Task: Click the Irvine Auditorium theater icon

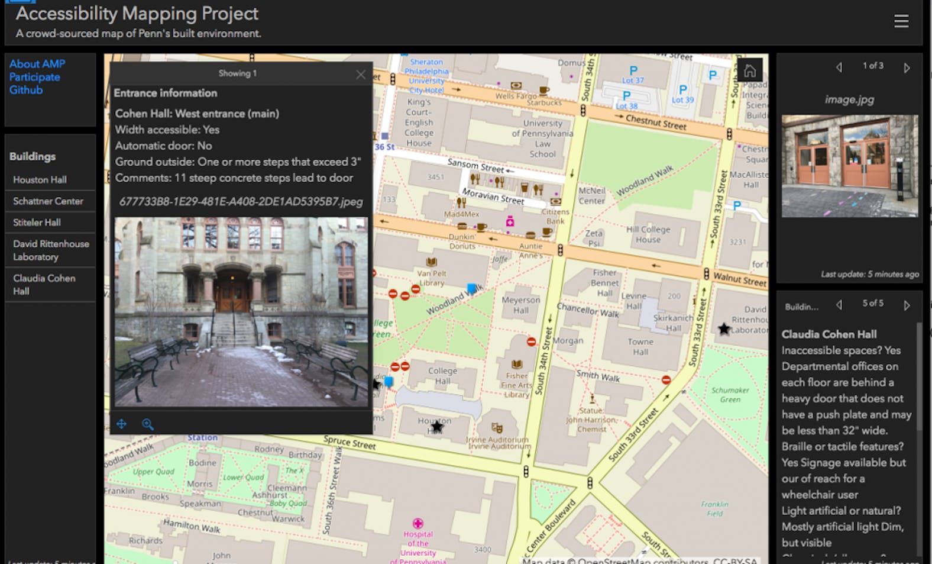Action: click(497, 428)
